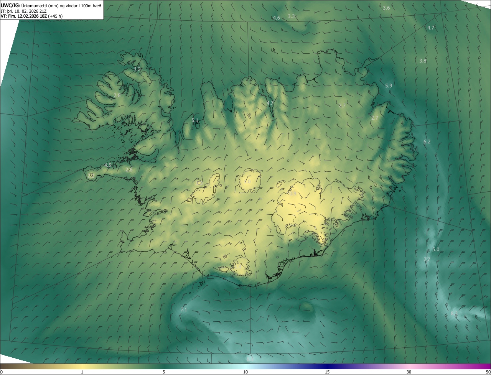Click the 4.5 value label on the map
491x375 pixels.
click(x=108, y=165)
